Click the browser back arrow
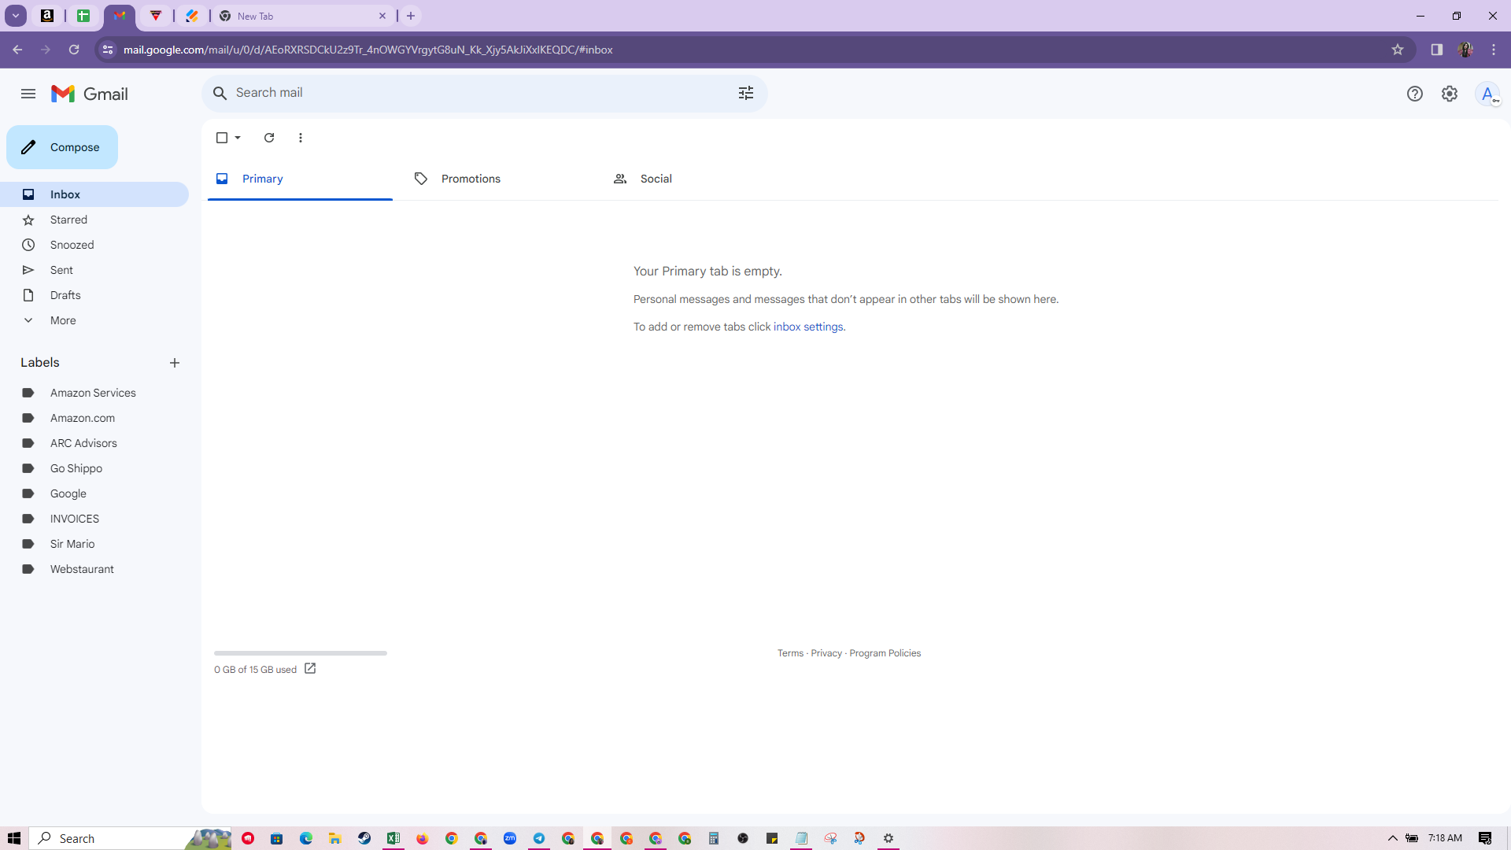 click(17, 50)
